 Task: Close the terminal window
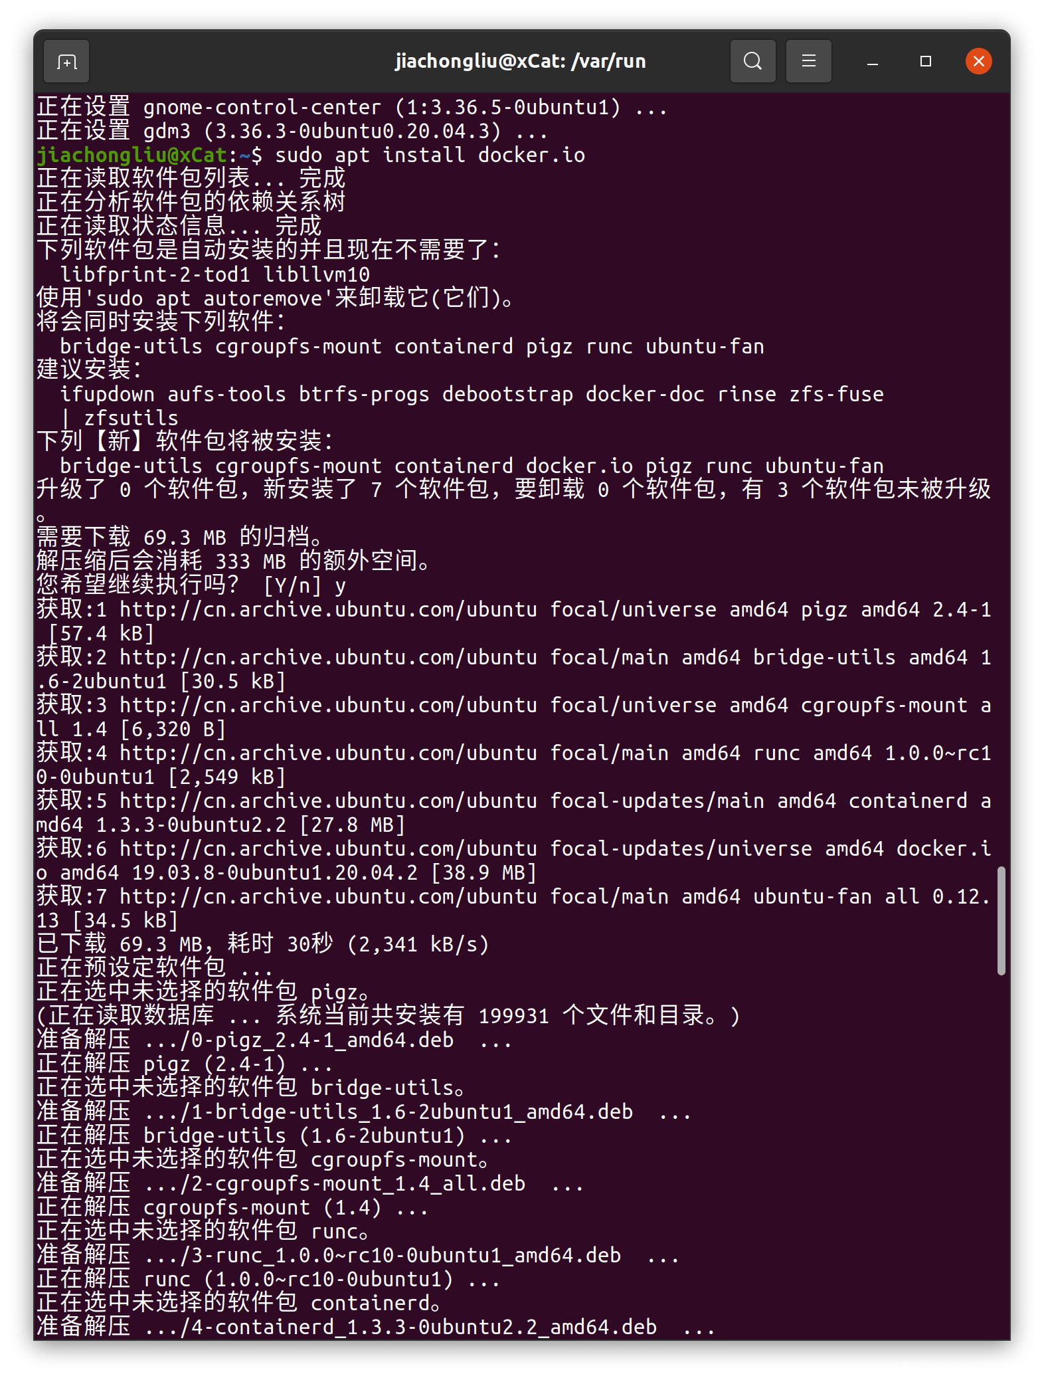pyautogui.click(x=978, y=62)
